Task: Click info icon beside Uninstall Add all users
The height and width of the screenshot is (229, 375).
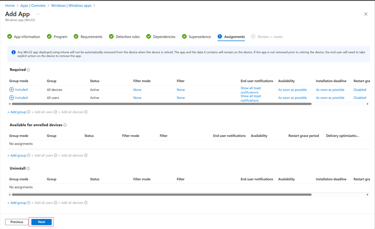Action: click(56, 203)
